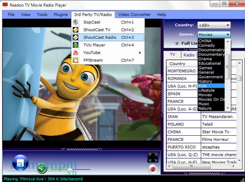Click the Playing Film1cz-live status text

pos(43,179)
